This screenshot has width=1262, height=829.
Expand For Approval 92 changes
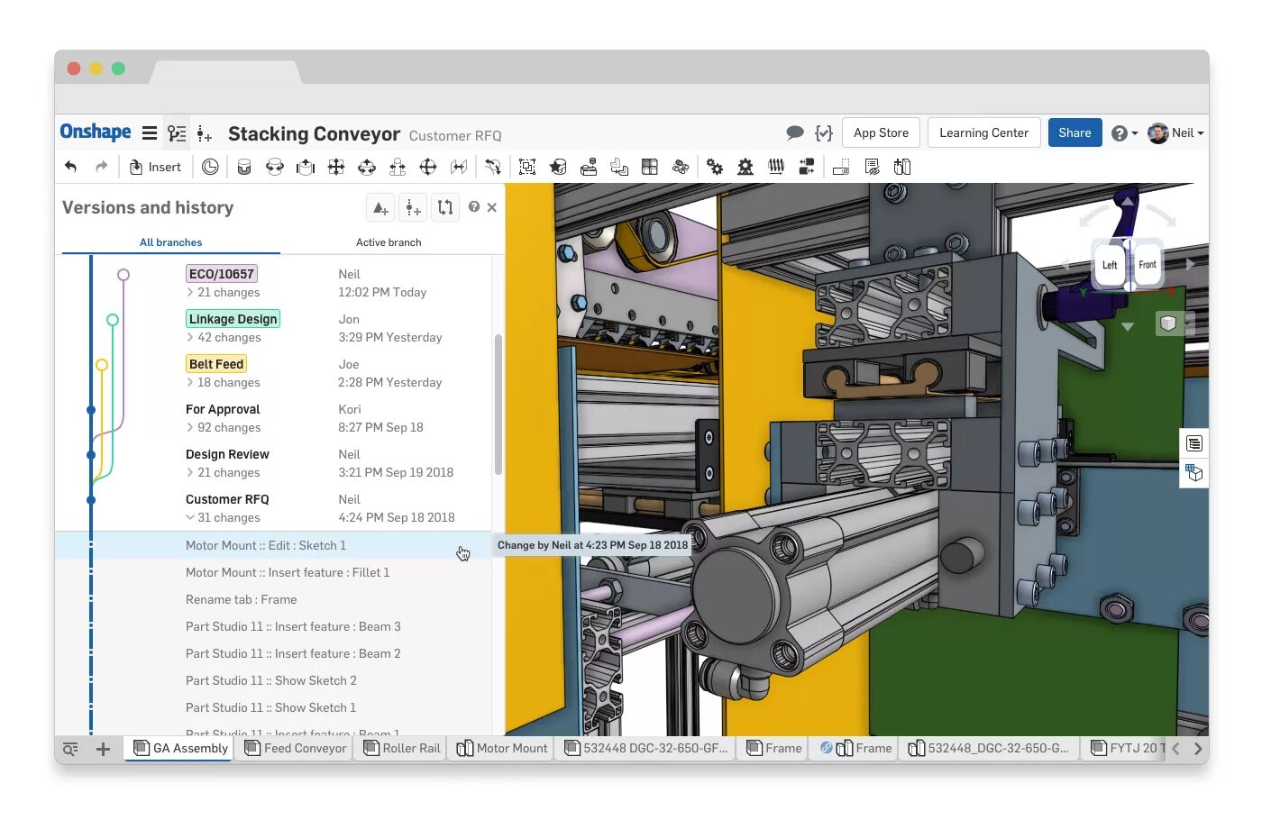[224, 428]
